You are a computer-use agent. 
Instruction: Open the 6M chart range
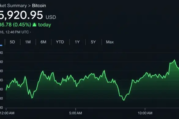43,42
